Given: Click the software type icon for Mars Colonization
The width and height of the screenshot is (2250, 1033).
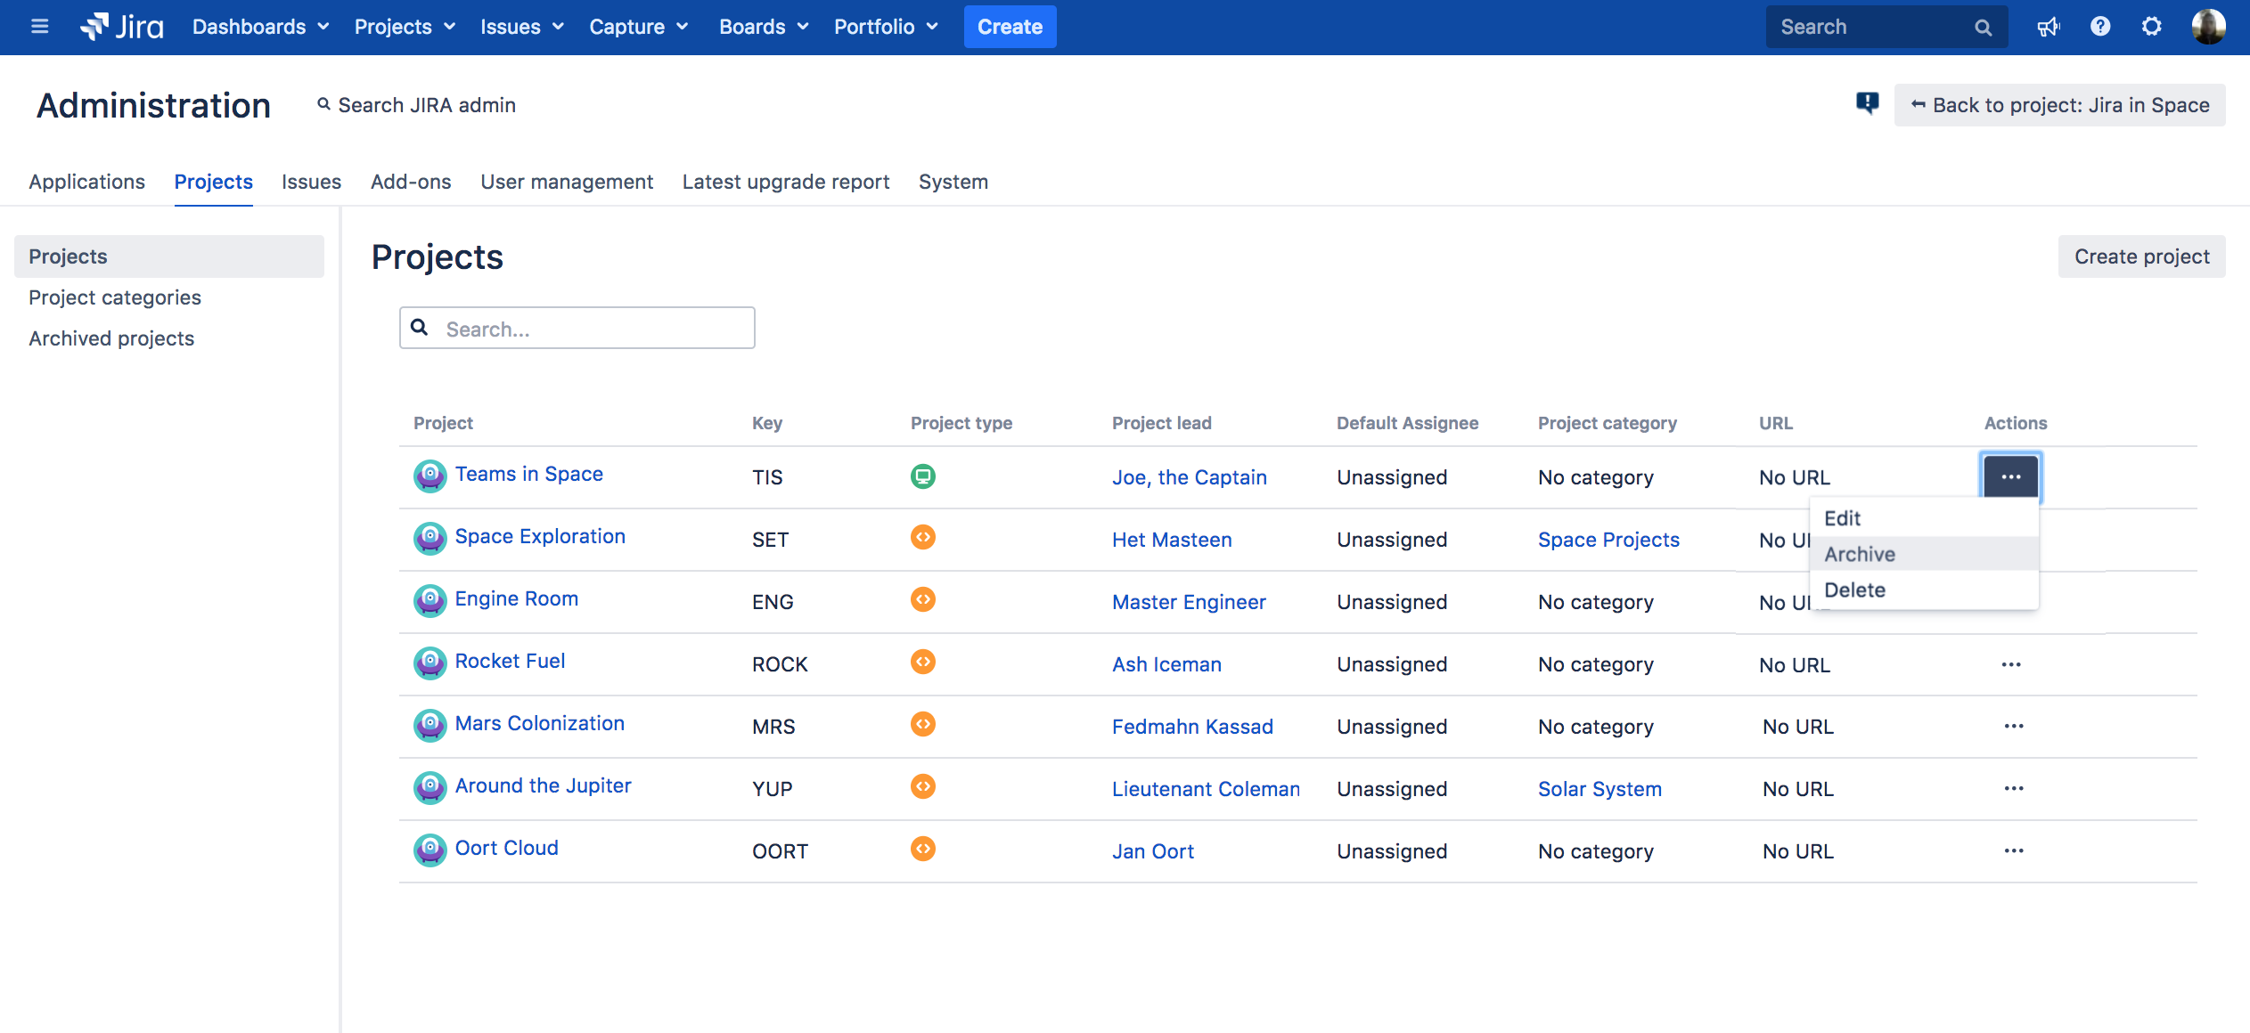Looking at the screenshot, I should (923, 724).
